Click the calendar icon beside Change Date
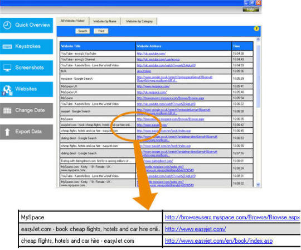301x250 pixels. (x=7, y=110)
